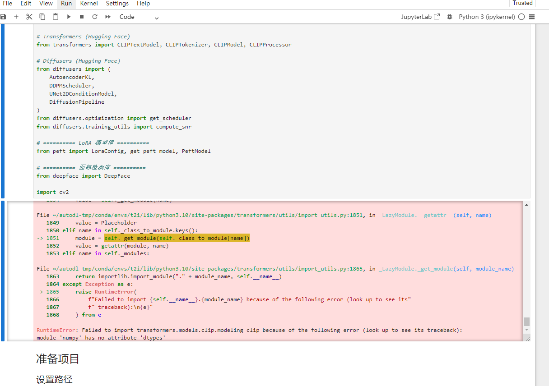Open the Settings menu
The height and width of the screenshot is (386, 549).
pos(117,4)
